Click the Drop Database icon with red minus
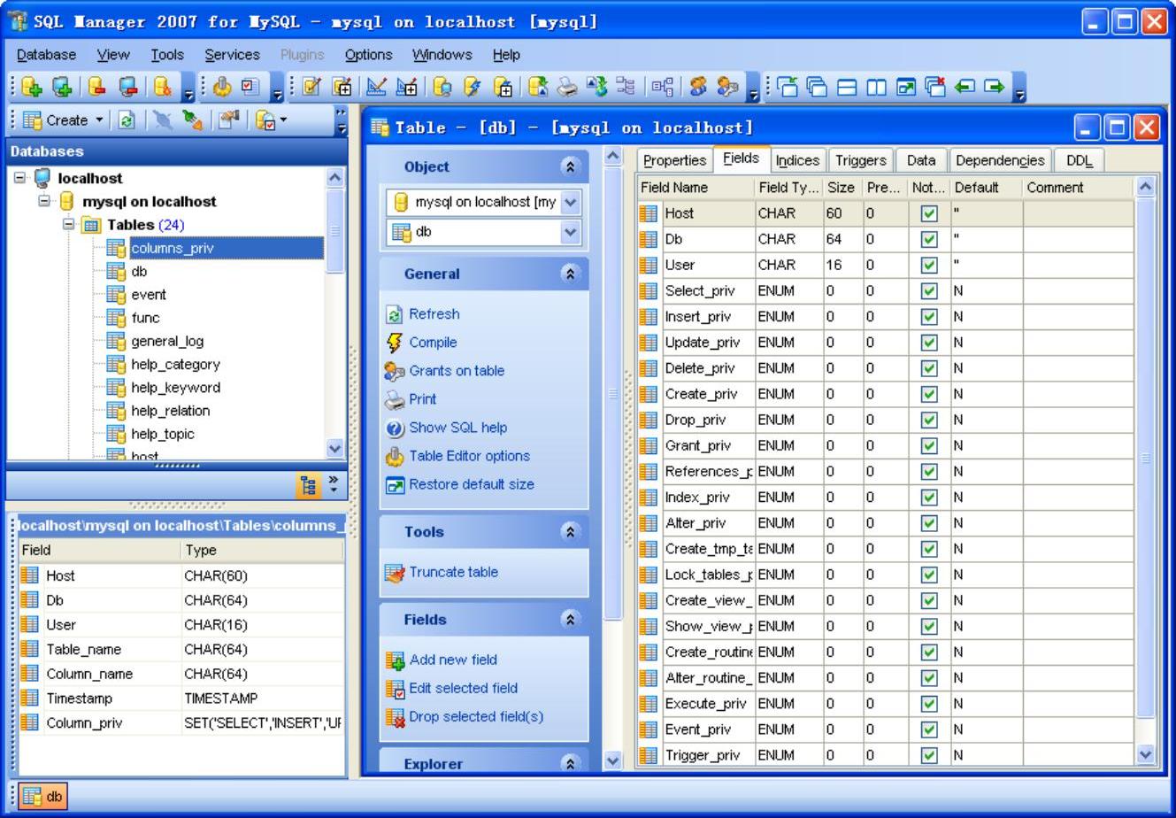Viewport: 1176px width, 818px height. (x=97, y=87)
